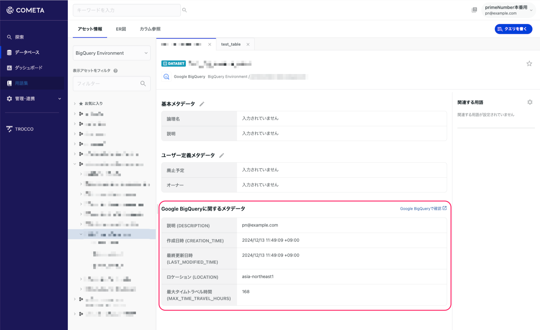
Task: Open the Google BigQueryで確認 link
Action: tap(423, 209)
